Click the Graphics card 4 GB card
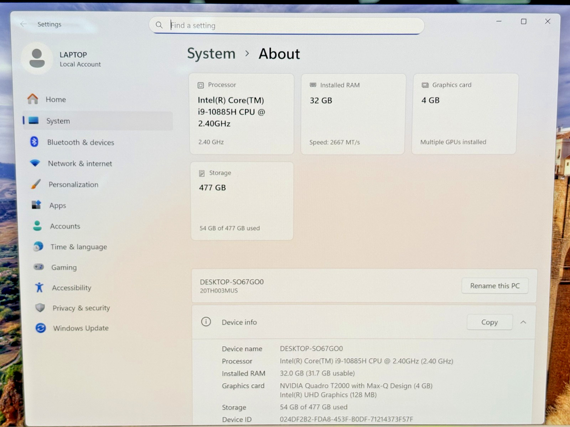570x427 pixels. coord(465,114)
